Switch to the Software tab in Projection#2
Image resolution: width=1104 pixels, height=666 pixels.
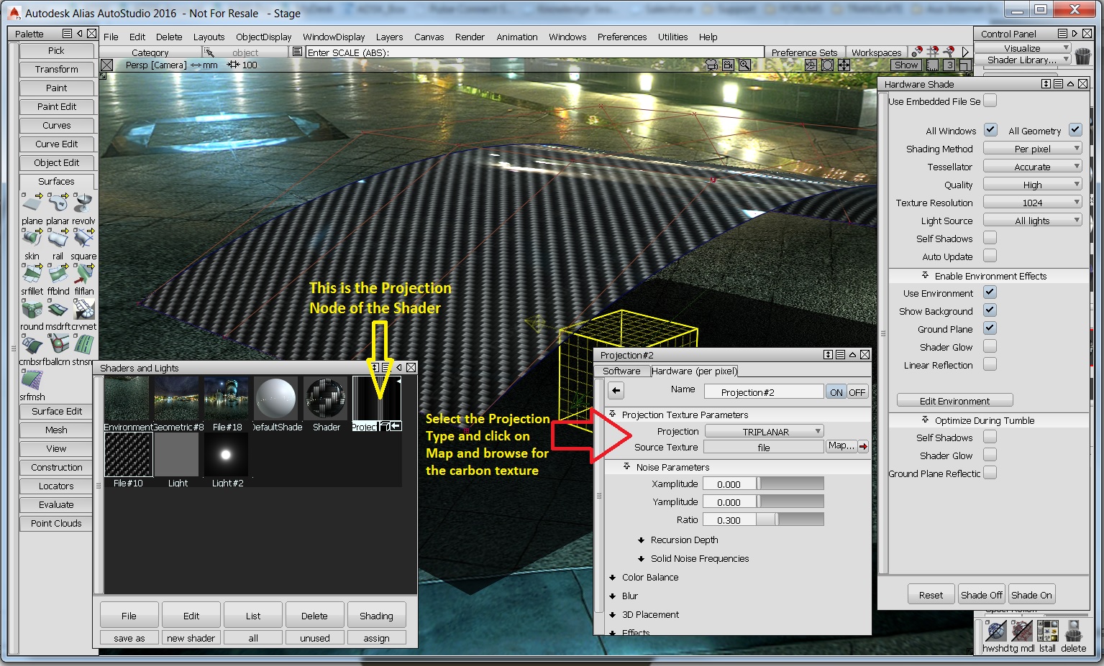pos(621,371)
